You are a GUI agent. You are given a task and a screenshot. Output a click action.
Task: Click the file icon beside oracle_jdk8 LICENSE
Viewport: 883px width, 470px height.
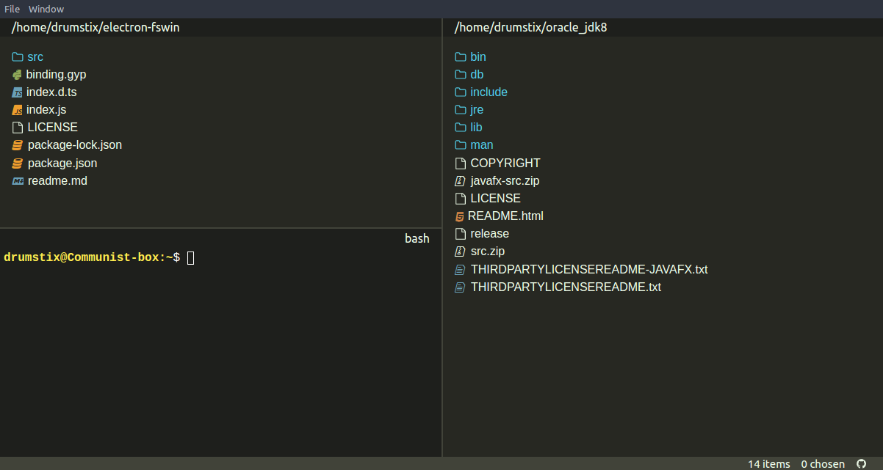pyautogui.click(x=461, y=198)
